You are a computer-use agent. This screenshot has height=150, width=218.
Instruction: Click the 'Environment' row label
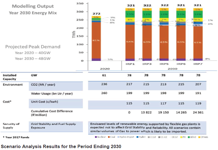coord(13,85)
